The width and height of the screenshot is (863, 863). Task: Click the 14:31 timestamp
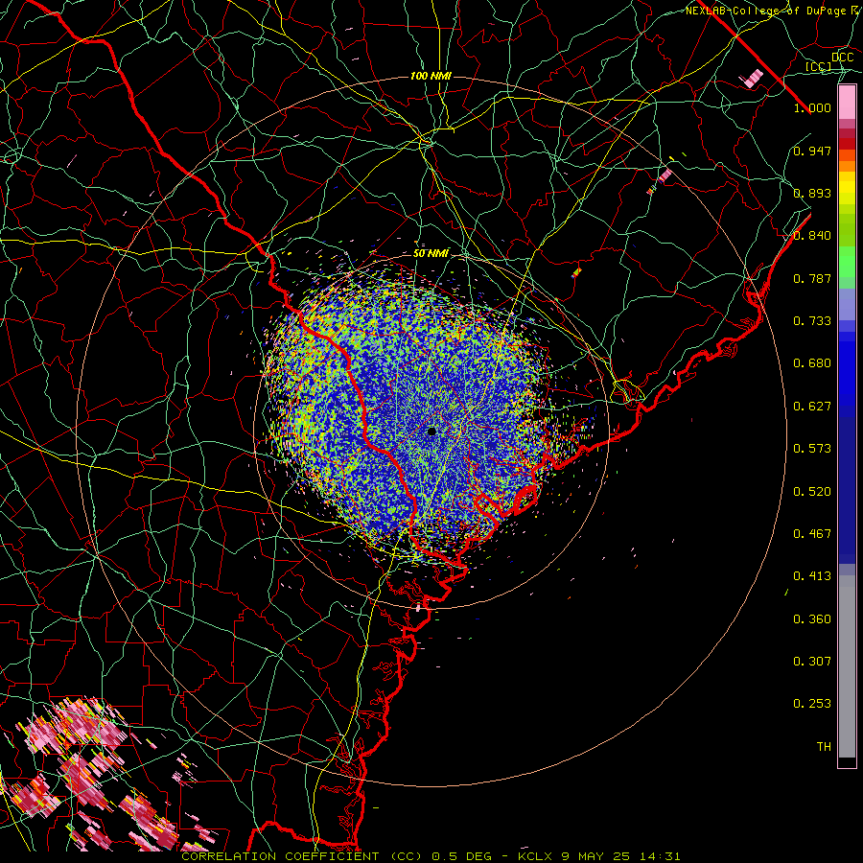[x=661, y=856]
